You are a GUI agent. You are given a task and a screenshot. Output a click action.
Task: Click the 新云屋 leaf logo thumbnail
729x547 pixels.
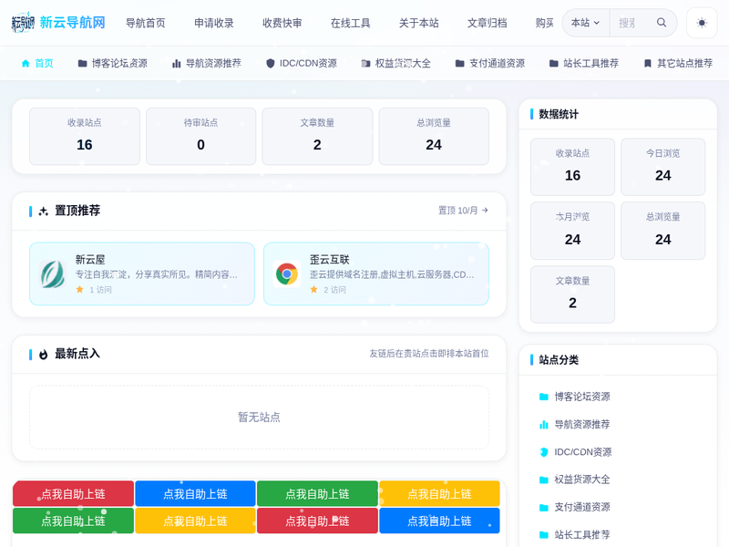point(53,274)
